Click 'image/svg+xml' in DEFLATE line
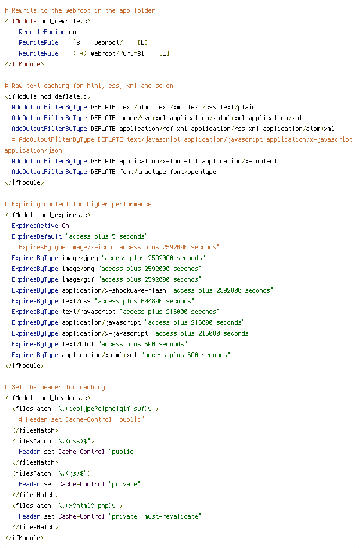359x548 pixels. point(142,118)
